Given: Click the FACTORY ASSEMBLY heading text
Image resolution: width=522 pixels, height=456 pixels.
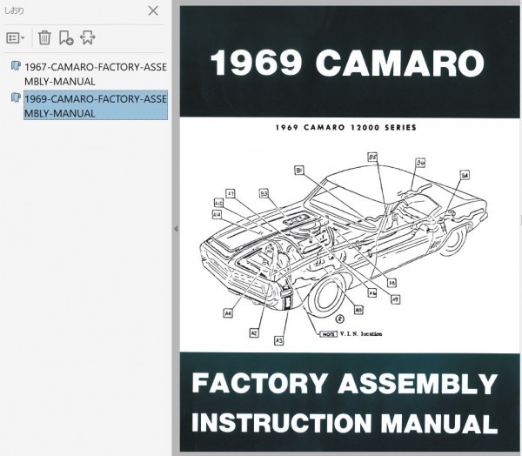Looking at the screenshot, I should click(345, 383).
